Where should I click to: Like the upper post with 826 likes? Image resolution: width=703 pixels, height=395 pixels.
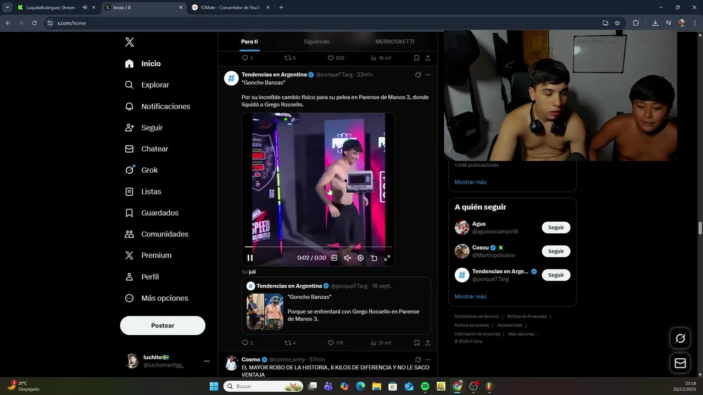pos(336,58)
